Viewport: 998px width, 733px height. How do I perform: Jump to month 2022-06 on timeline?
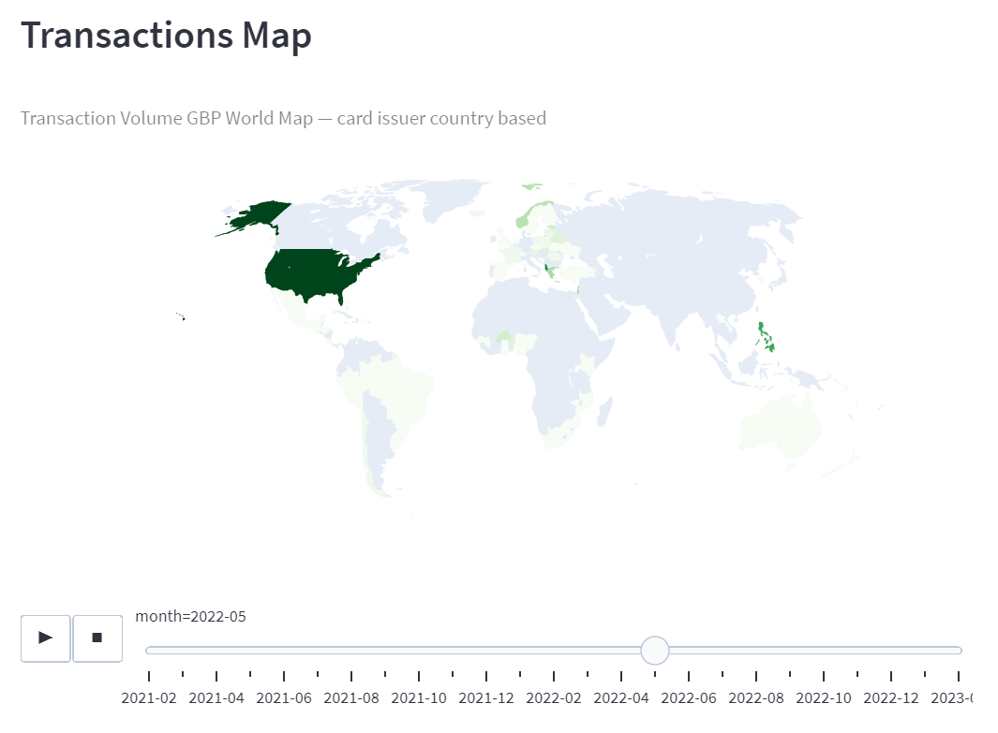[689, 697]
